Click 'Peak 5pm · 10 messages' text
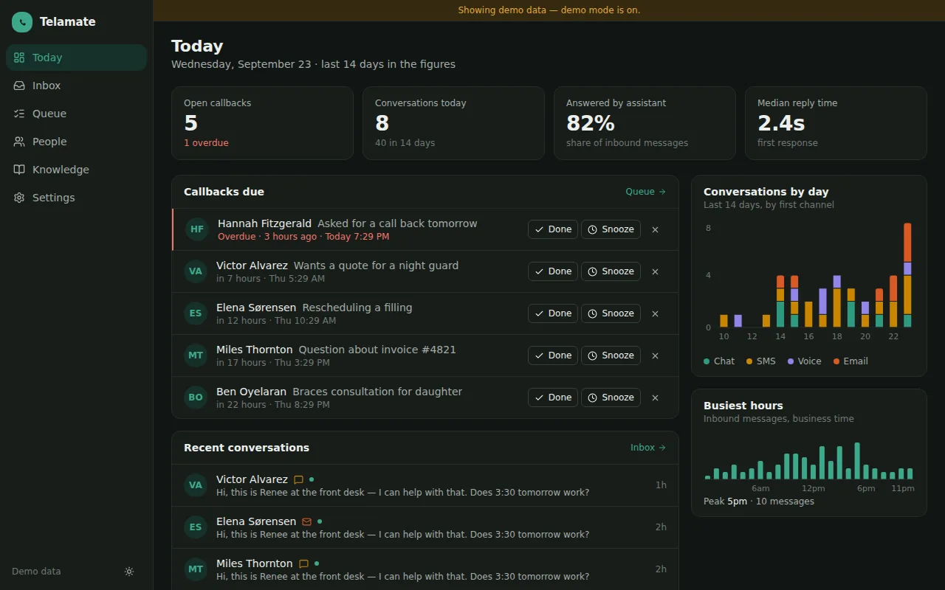This screenshot has height=590, width=945. pyautogui.click(x=759, y=502)
